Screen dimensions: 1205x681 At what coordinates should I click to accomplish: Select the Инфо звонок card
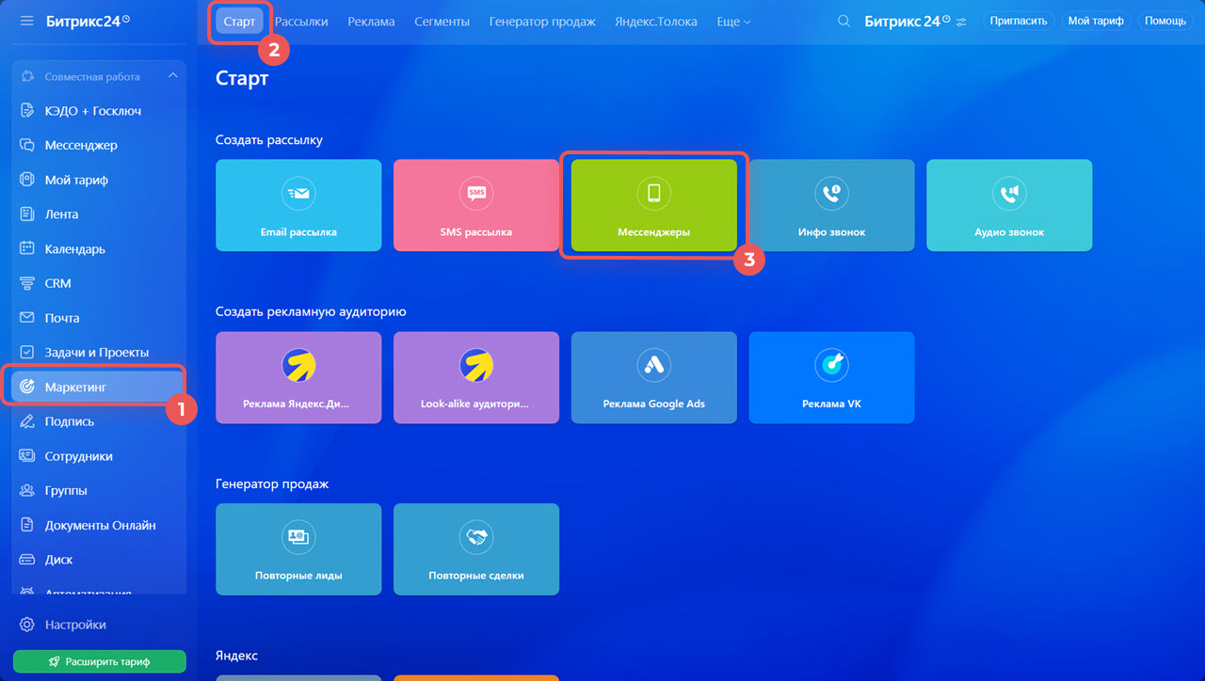(831, 205)
